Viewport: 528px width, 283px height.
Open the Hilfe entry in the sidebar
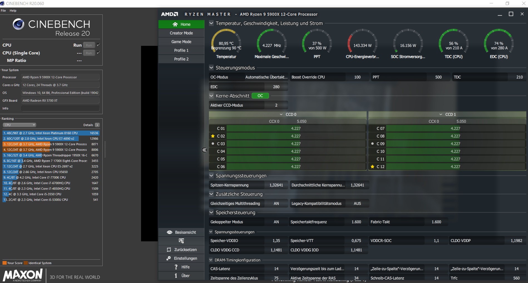pyautogui.click(x=181, y=267)
